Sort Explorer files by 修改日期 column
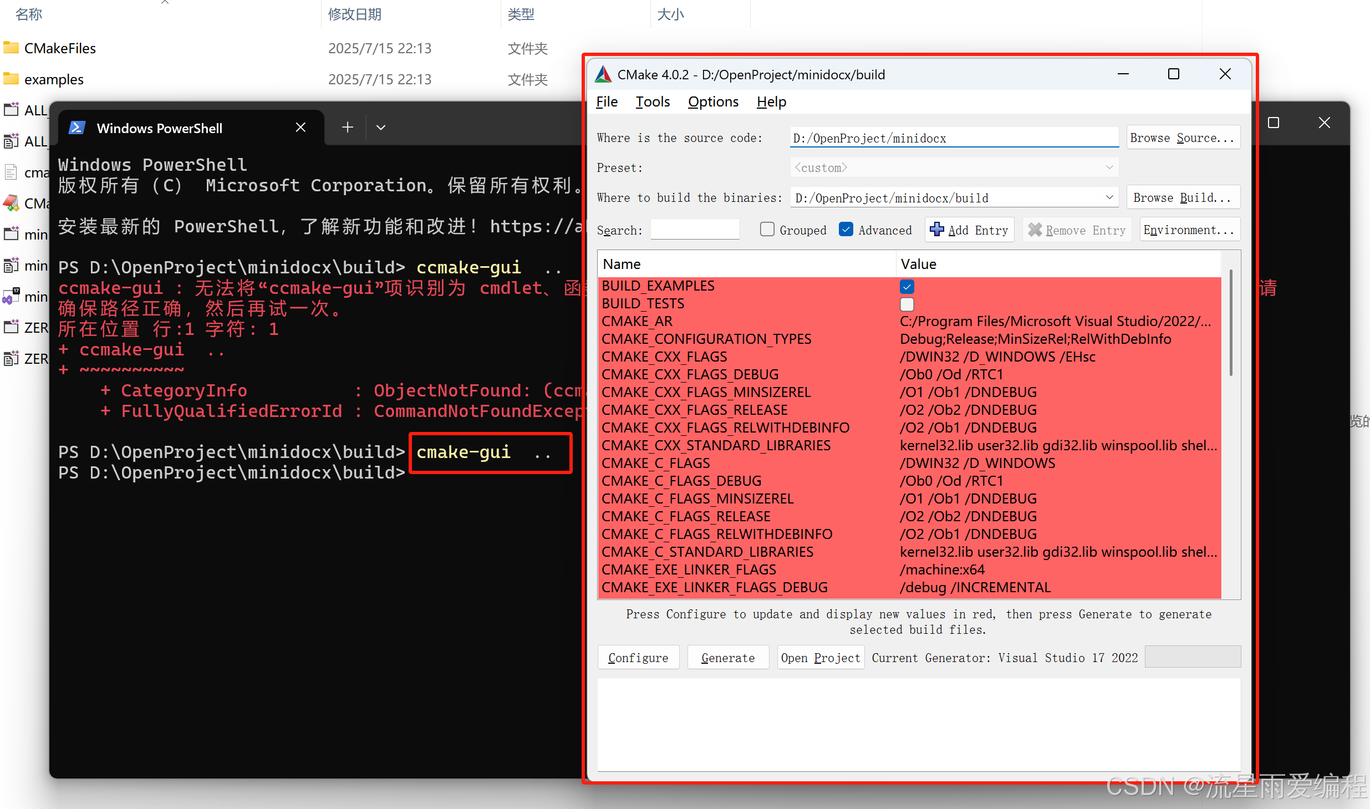The image size is (1370, 809). [x=355, y=14]
